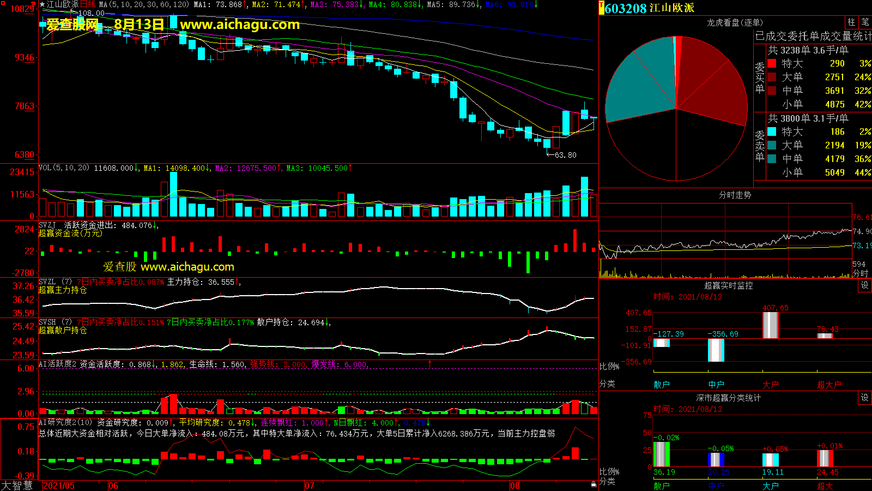
Task: Click the yellow T marker beside 603208
Action: click(602, 8)
